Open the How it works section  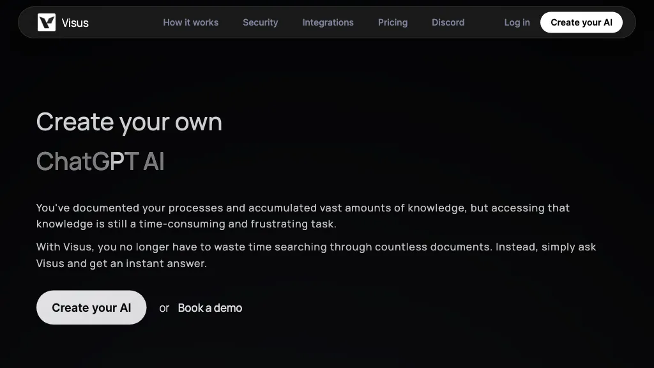tap(190, 22)
